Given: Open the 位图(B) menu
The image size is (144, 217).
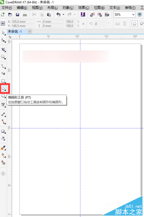Looking at the screenshot, I should click(x=99, y=8).
